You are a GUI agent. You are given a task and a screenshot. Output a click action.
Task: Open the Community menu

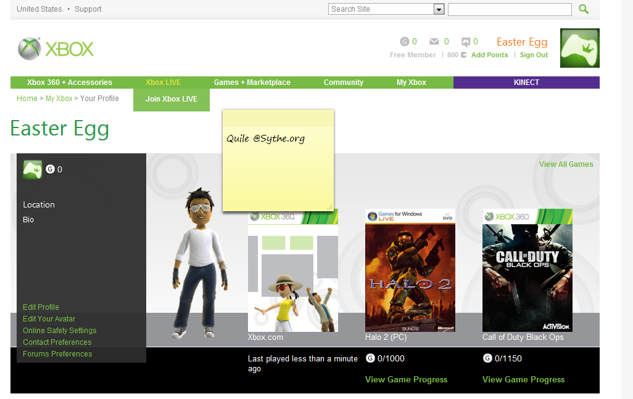[344, 83]
